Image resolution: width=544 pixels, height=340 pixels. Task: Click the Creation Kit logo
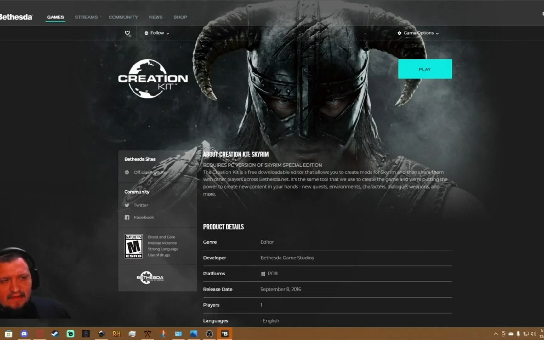coord(153,79)
